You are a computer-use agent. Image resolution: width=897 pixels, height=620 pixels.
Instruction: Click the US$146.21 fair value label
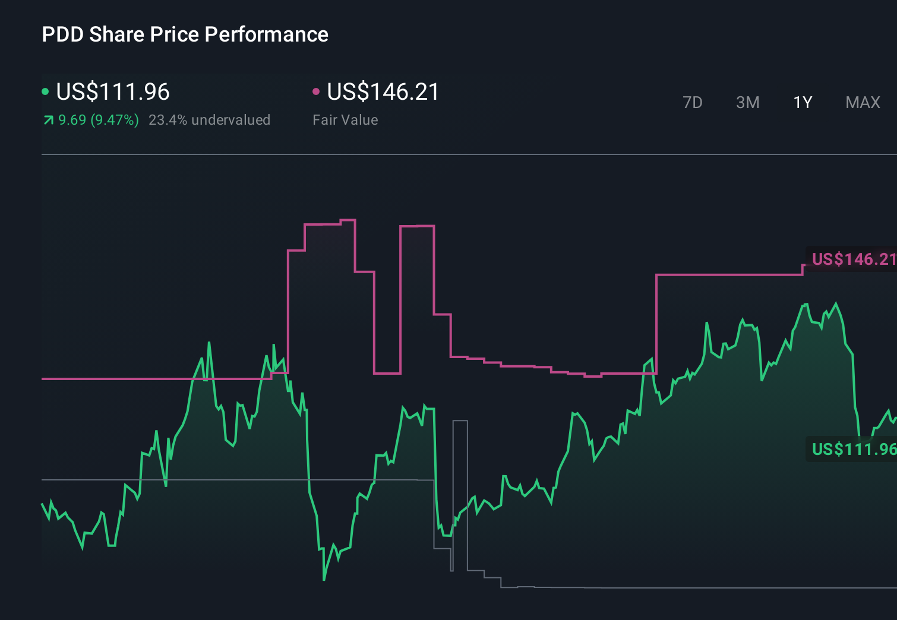(383, 92)
